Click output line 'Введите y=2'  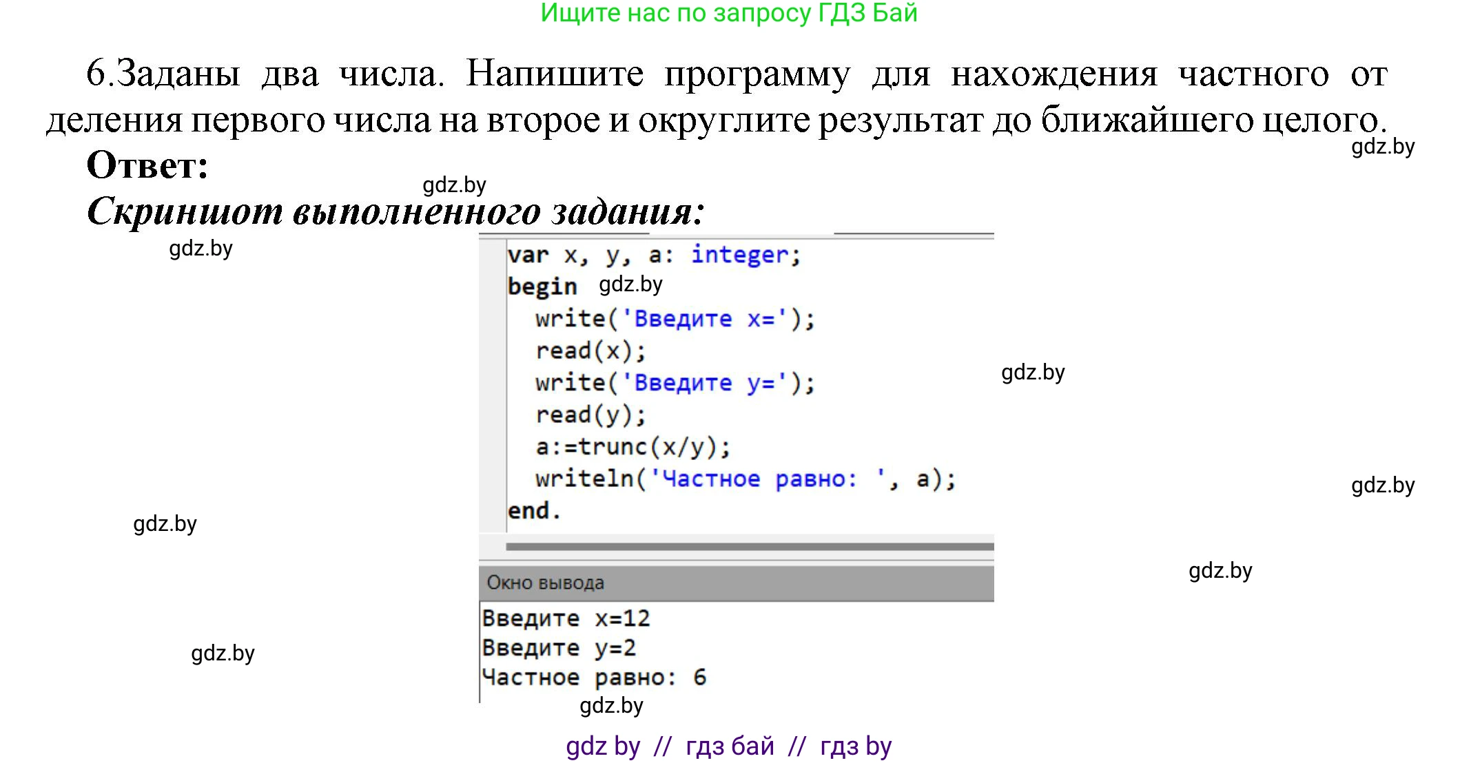559,648
